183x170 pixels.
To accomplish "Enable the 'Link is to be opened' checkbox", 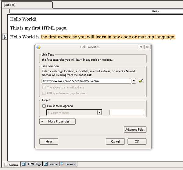I will (44, 106).
